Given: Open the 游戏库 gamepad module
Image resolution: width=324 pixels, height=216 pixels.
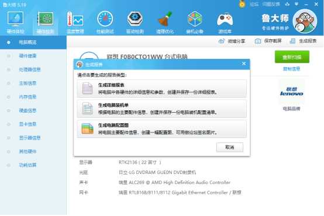Looking at the screenshot, I should click(225, 22).
